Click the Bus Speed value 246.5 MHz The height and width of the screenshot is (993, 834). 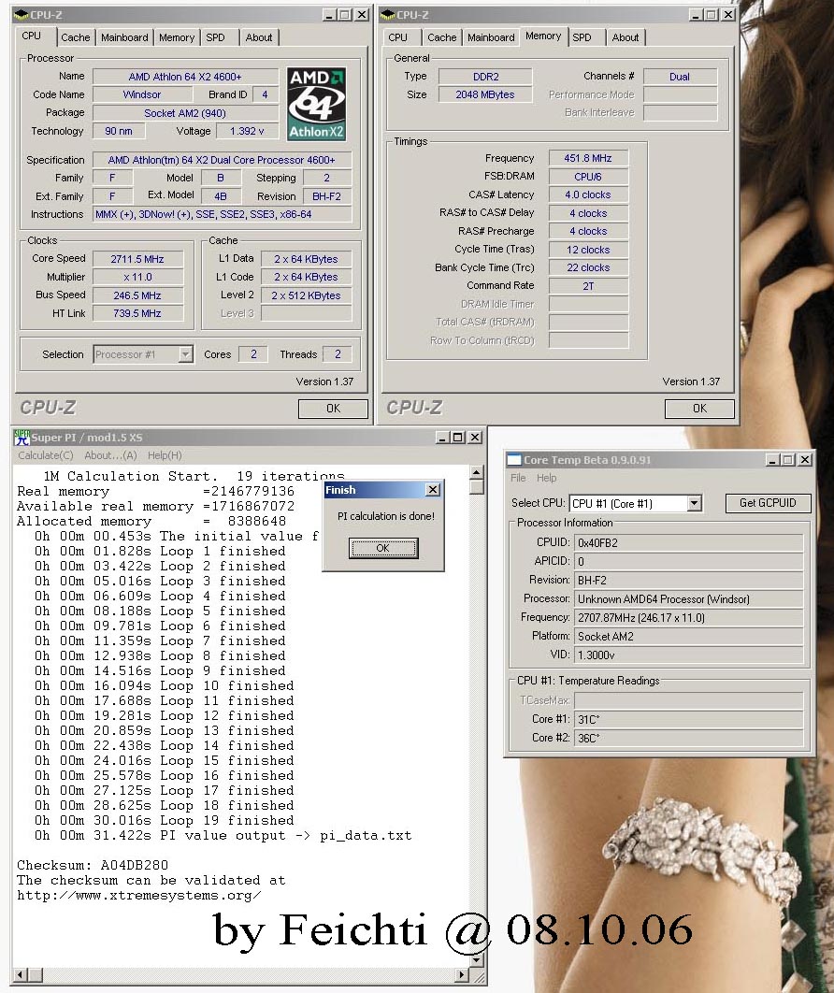point(137,295)
